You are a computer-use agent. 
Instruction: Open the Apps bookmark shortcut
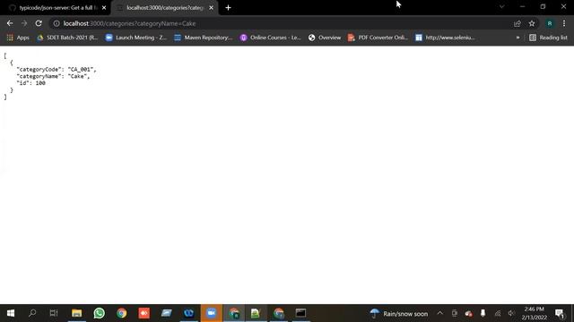point(18,38)
